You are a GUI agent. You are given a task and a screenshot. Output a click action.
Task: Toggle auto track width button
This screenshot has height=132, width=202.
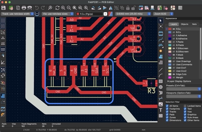point(37,14)
